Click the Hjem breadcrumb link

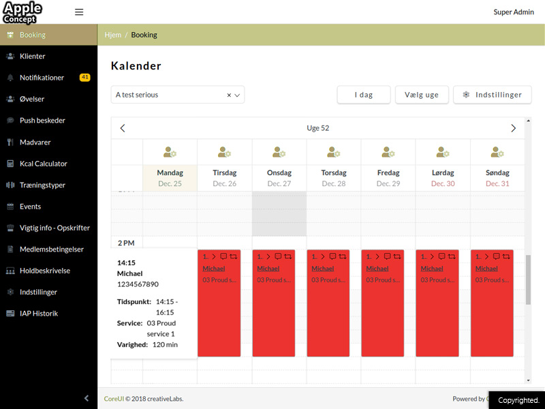click(112, 35)
